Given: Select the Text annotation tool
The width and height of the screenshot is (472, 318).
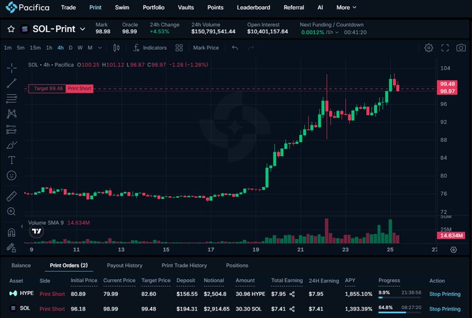Looking at the screenshot, I should coord(11,160).
